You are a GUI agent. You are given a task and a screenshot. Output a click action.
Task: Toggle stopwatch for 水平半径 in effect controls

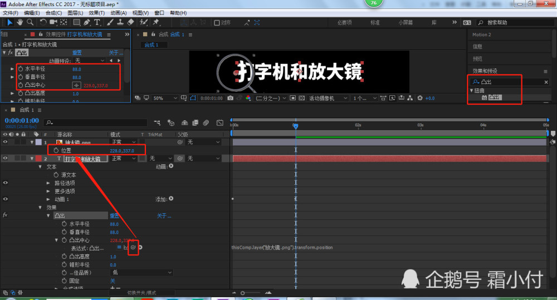tap(21, 69)
